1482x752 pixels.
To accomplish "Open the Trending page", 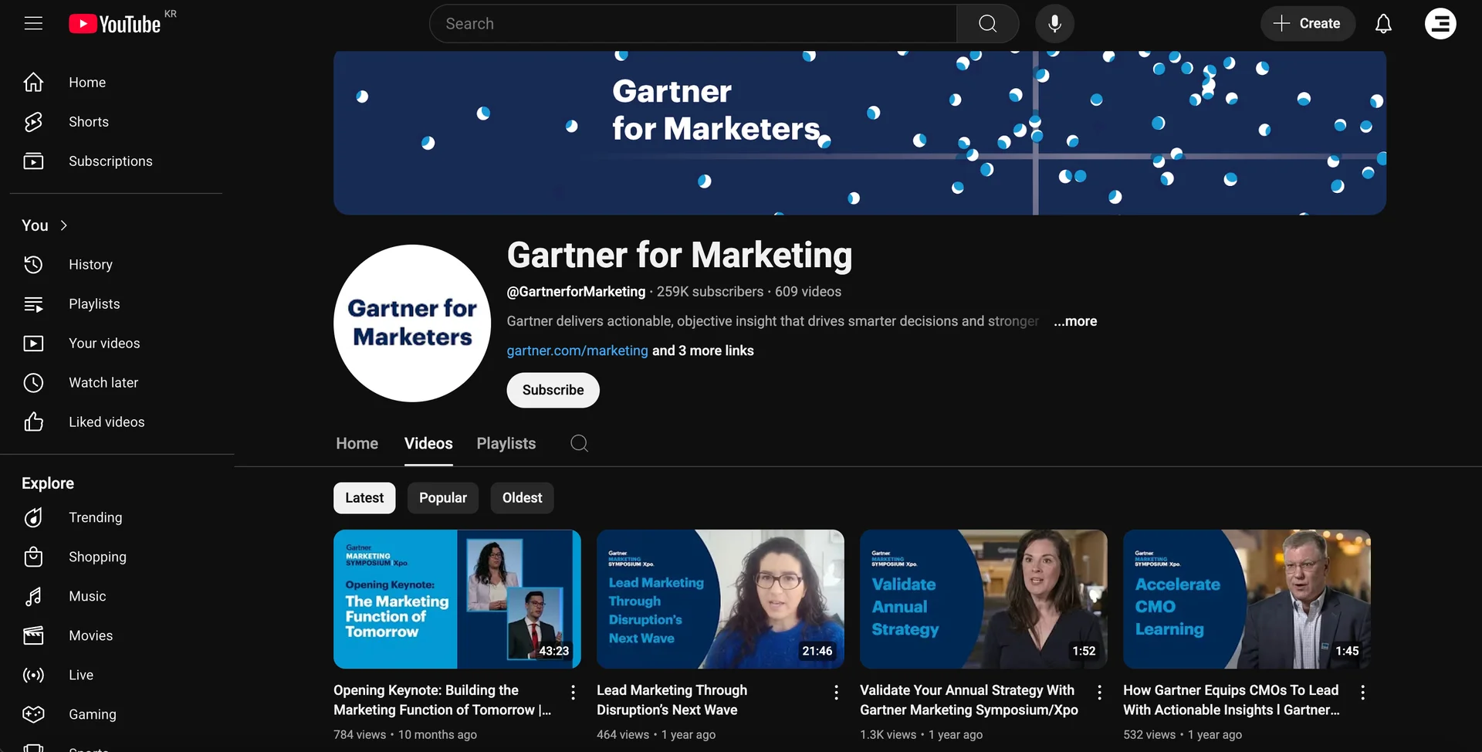I will click(95, 517).
